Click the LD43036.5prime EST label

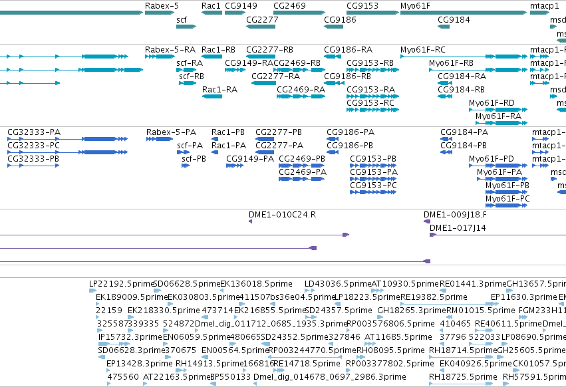point(338,284)
